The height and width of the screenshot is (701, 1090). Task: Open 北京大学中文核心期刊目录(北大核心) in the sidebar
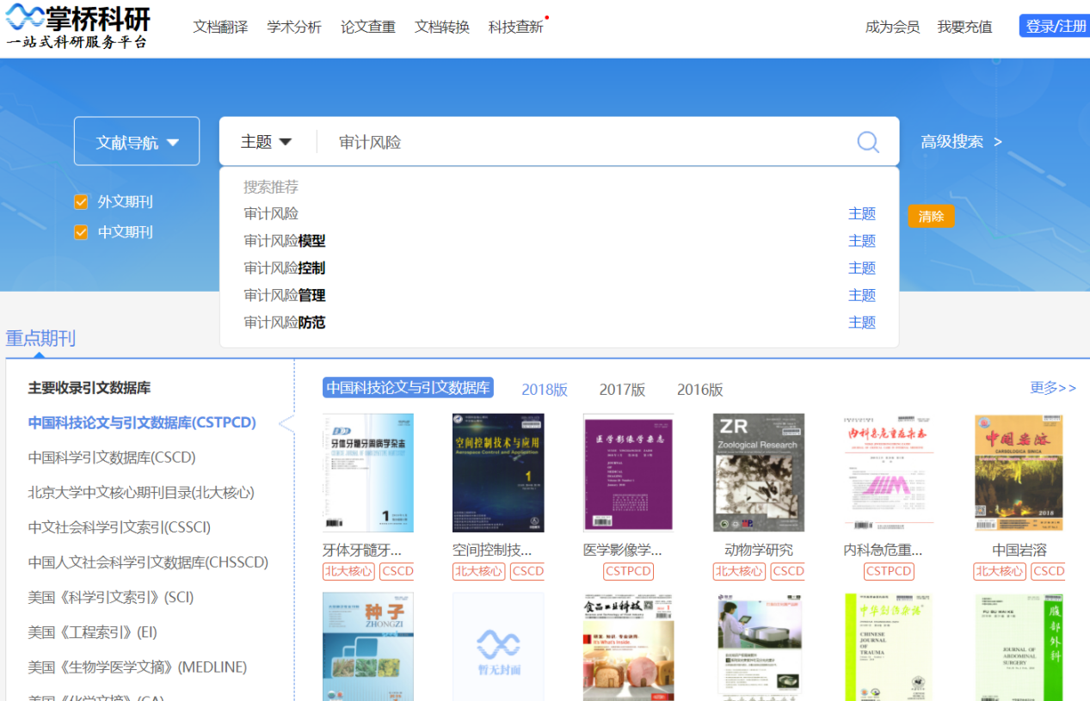coord(141,493)
